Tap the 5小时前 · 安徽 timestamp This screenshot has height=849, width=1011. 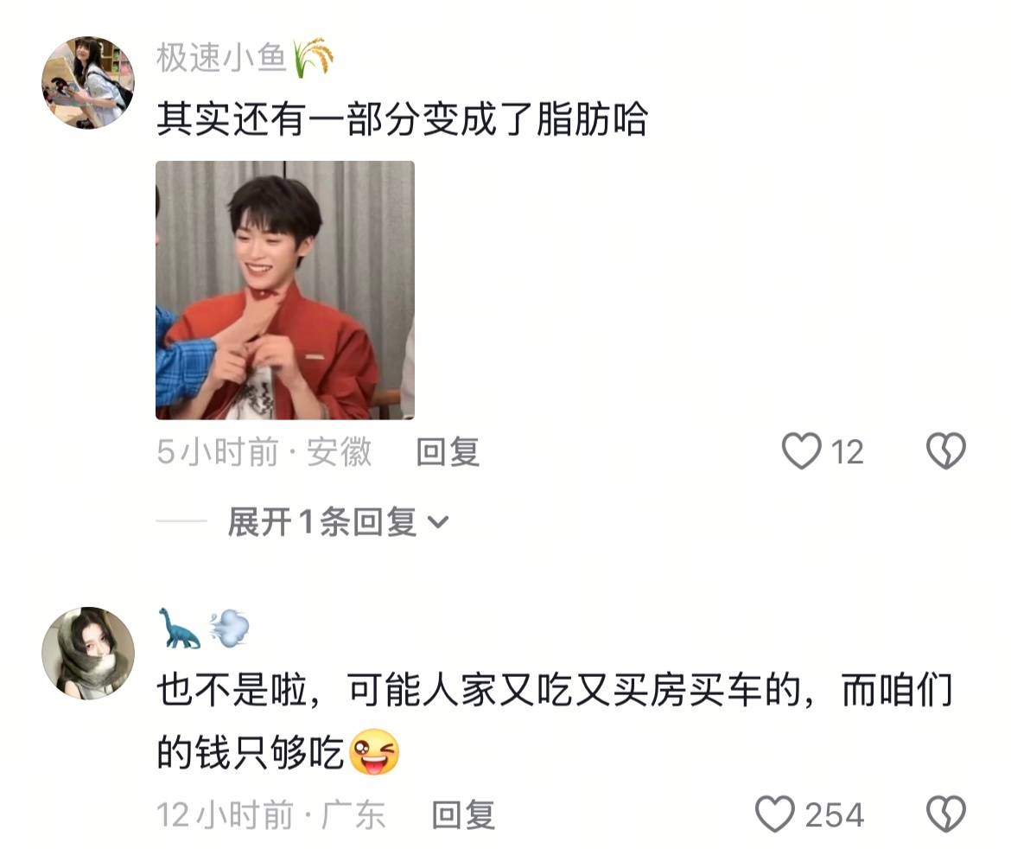click(x=264, y=451)
